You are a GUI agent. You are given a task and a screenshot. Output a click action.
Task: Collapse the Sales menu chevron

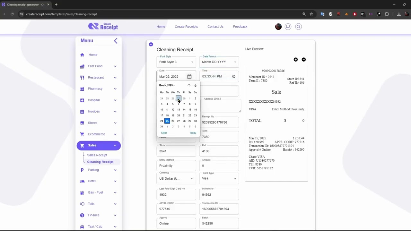click(115, 146)
